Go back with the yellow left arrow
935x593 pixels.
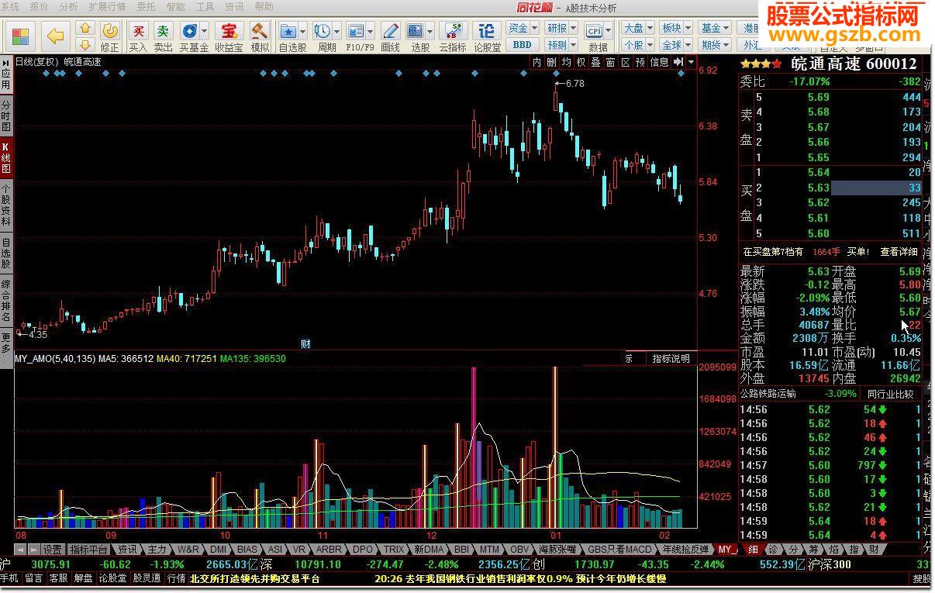coord(55,36)
